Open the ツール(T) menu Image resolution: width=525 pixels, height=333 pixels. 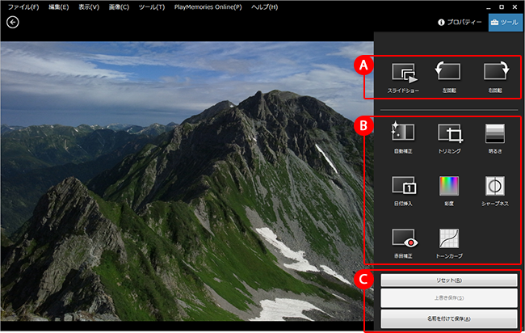pyautogui.click(x=151, y=6)
